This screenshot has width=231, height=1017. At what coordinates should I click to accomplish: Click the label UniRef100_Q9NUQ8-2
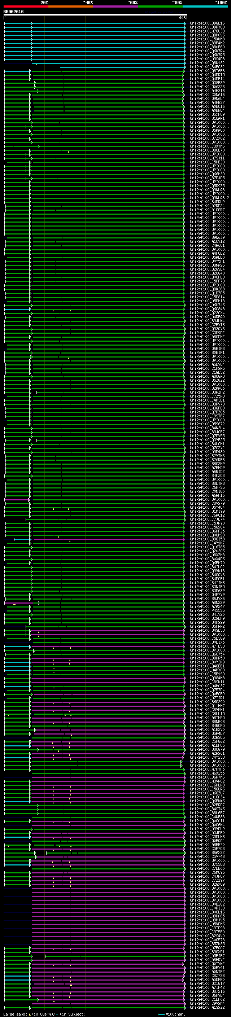(209, 198)
